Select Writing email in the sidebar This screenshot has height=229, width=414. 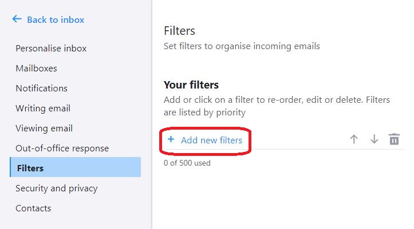click(43, 109)
